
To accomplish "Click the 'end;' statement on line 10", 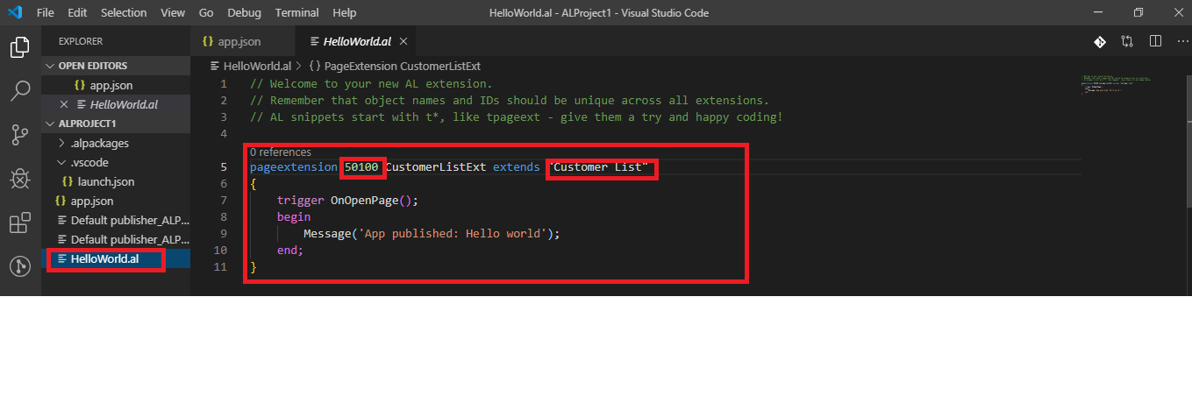I will click(290, 250).
